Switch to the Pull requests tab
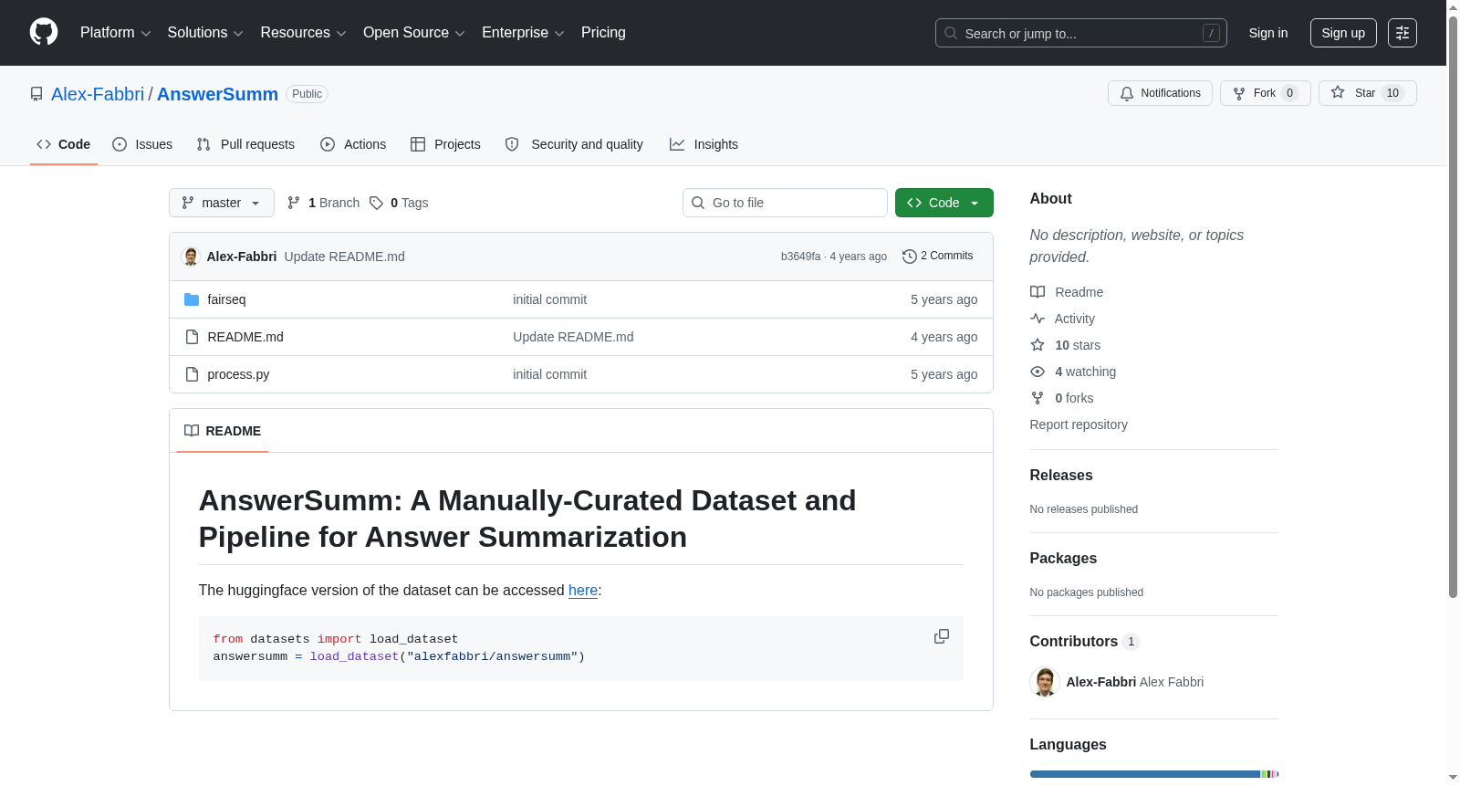Viewport: 1460px width, 786px height. pyautogui.click(x=245, y=144)
